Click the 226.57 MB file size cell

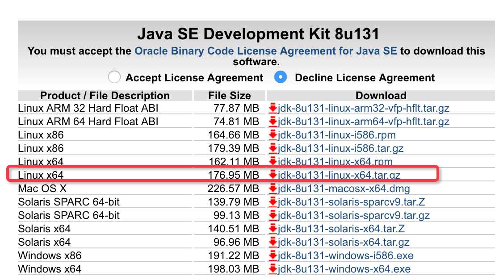[233, 189]
